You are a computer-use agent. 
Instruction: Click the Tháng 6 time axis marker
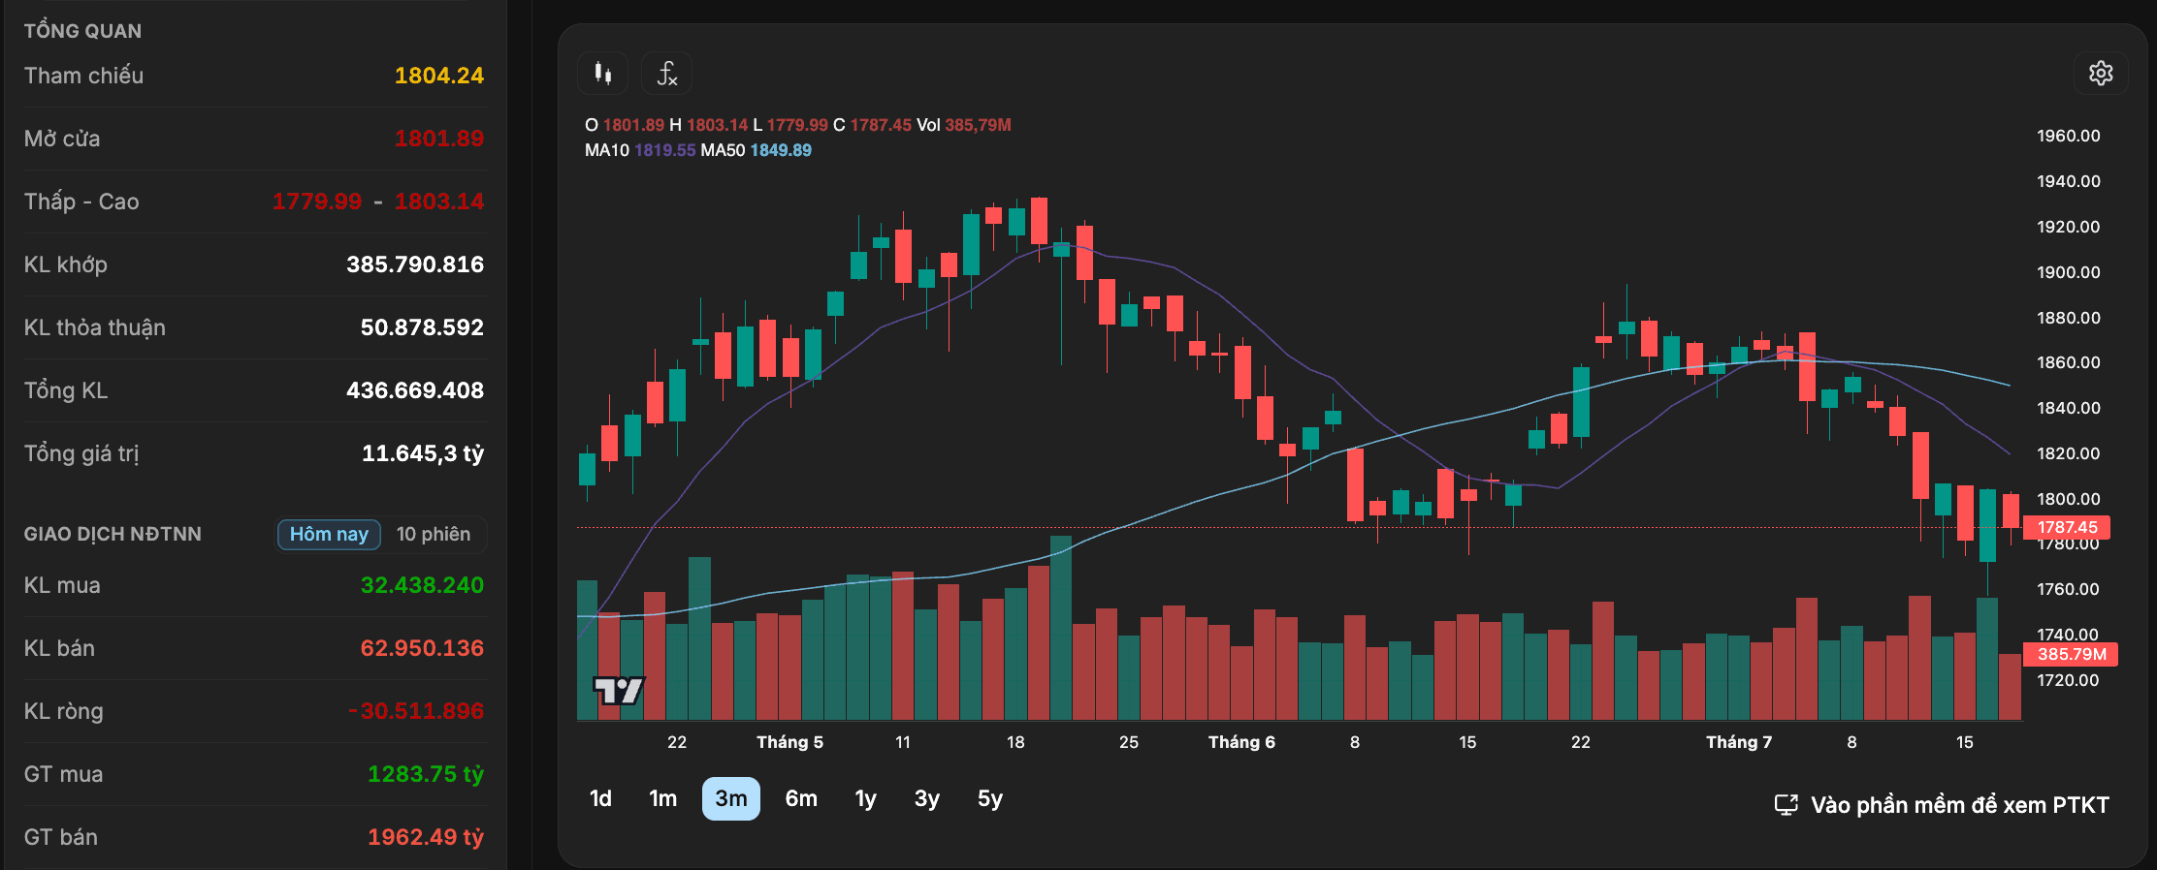point(1241,742)
